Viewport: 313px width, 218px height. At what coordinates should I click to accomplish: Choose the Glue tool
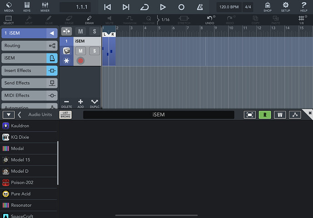pyautogui.click(x=49, y=20)
